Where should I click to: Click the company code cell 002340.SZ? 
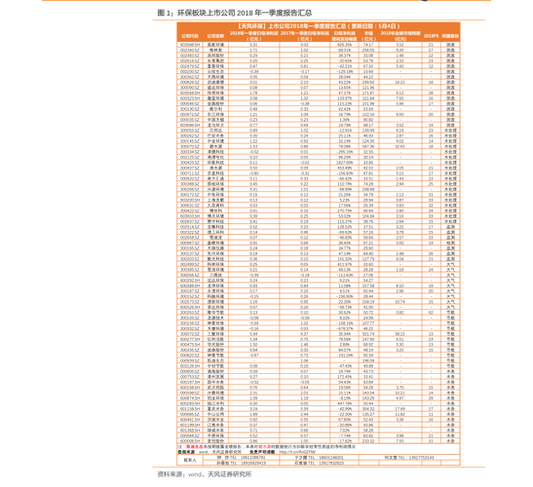(x=190, y=50)
